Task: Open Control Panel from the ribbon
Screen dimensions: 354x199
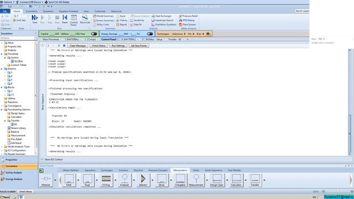Action: coord(74,20)
